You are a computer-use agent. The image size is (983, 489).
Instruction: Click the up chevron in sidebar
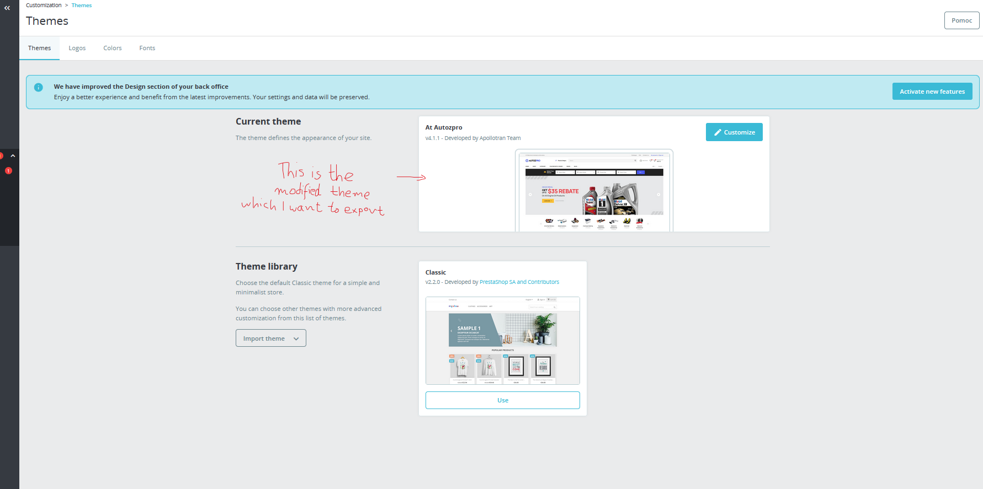coord(13,156)
